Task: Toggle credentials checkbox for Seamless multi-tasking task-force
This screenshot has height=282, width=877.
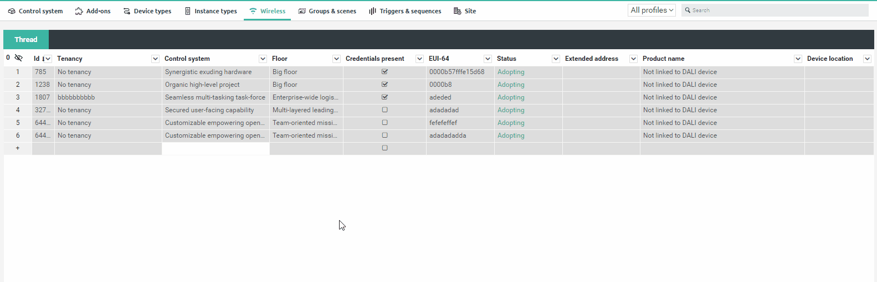Action: [x=384, y=97]
